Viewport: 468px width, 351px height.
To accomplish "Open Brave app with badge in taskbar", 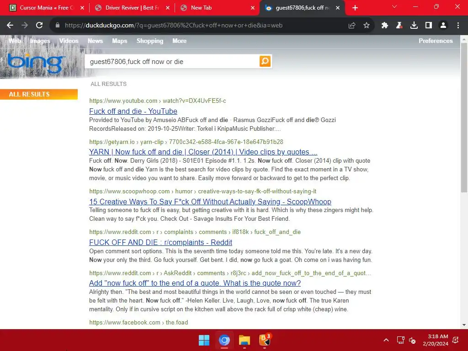I will [x=265, y=340].
